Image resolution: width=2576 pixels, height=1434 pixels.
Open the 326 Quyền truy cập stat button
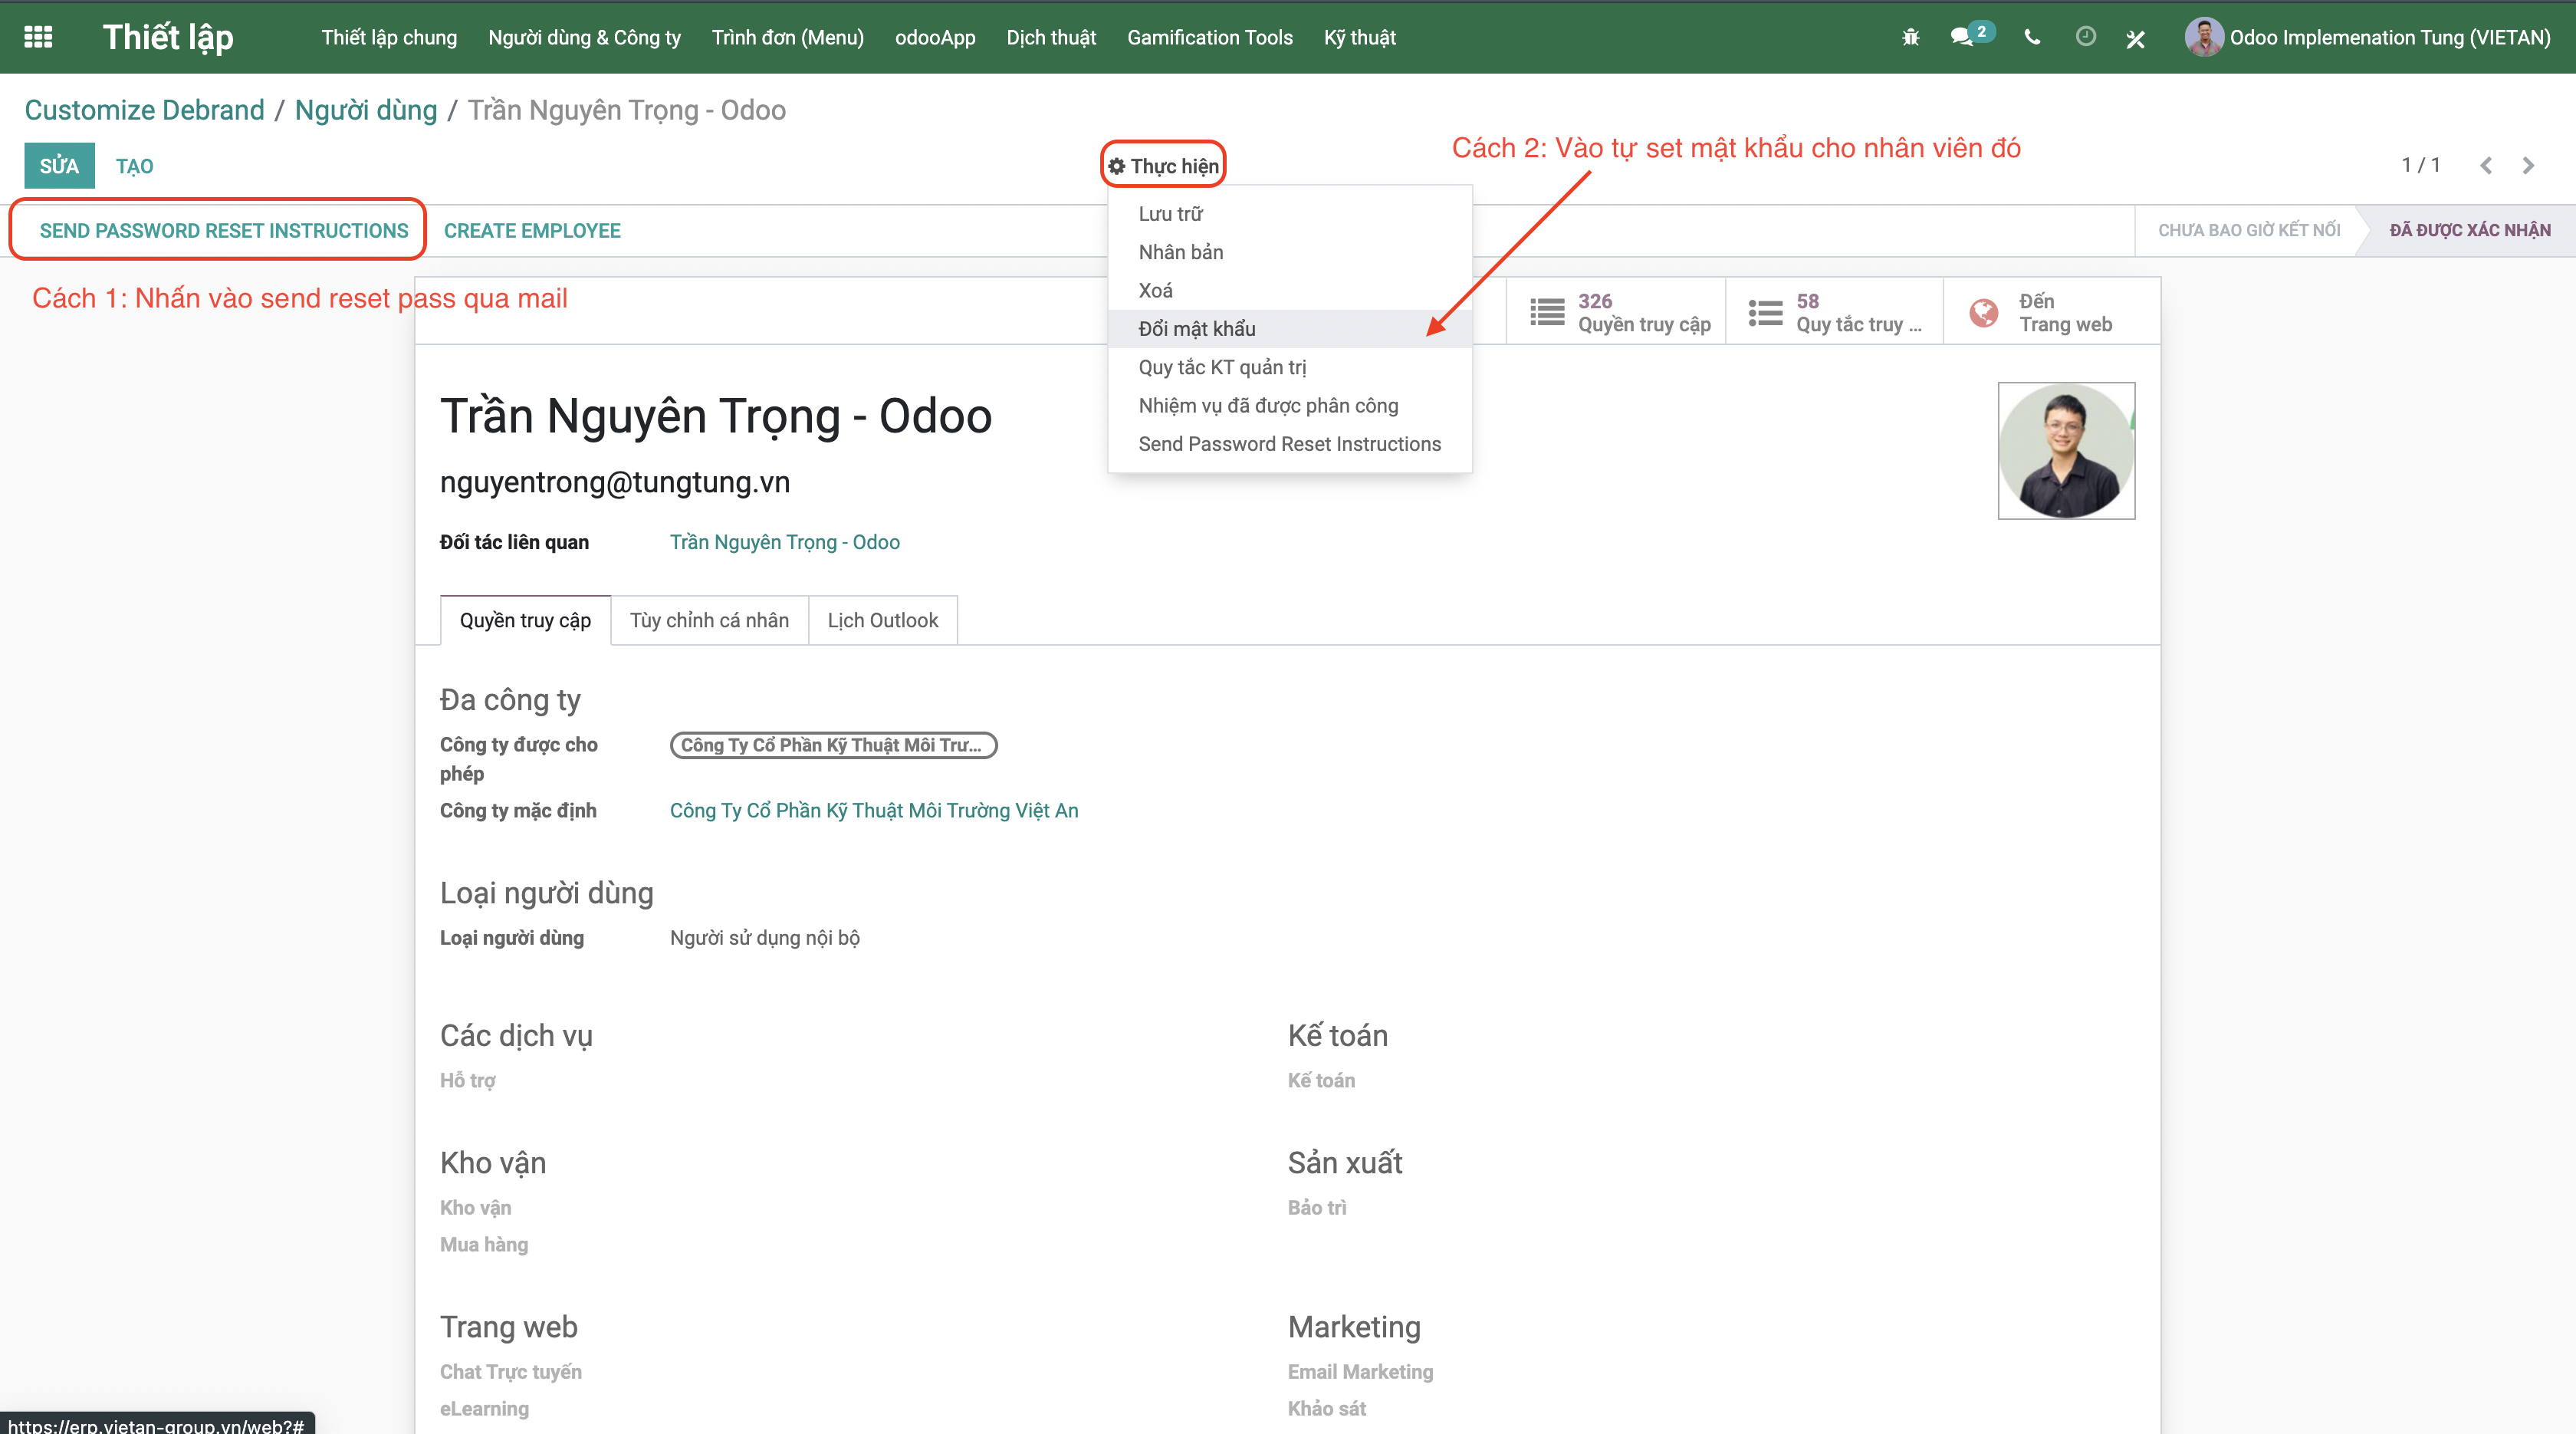(1616, 312)
